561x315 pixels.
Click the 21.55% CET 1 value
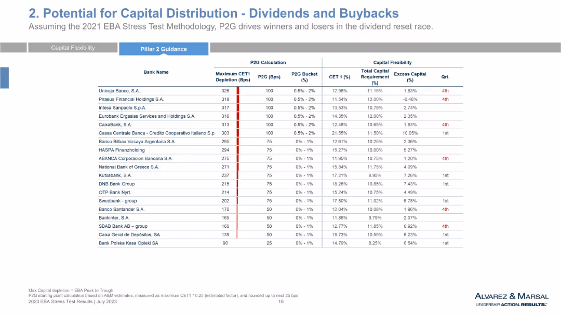tap(340, 133)
